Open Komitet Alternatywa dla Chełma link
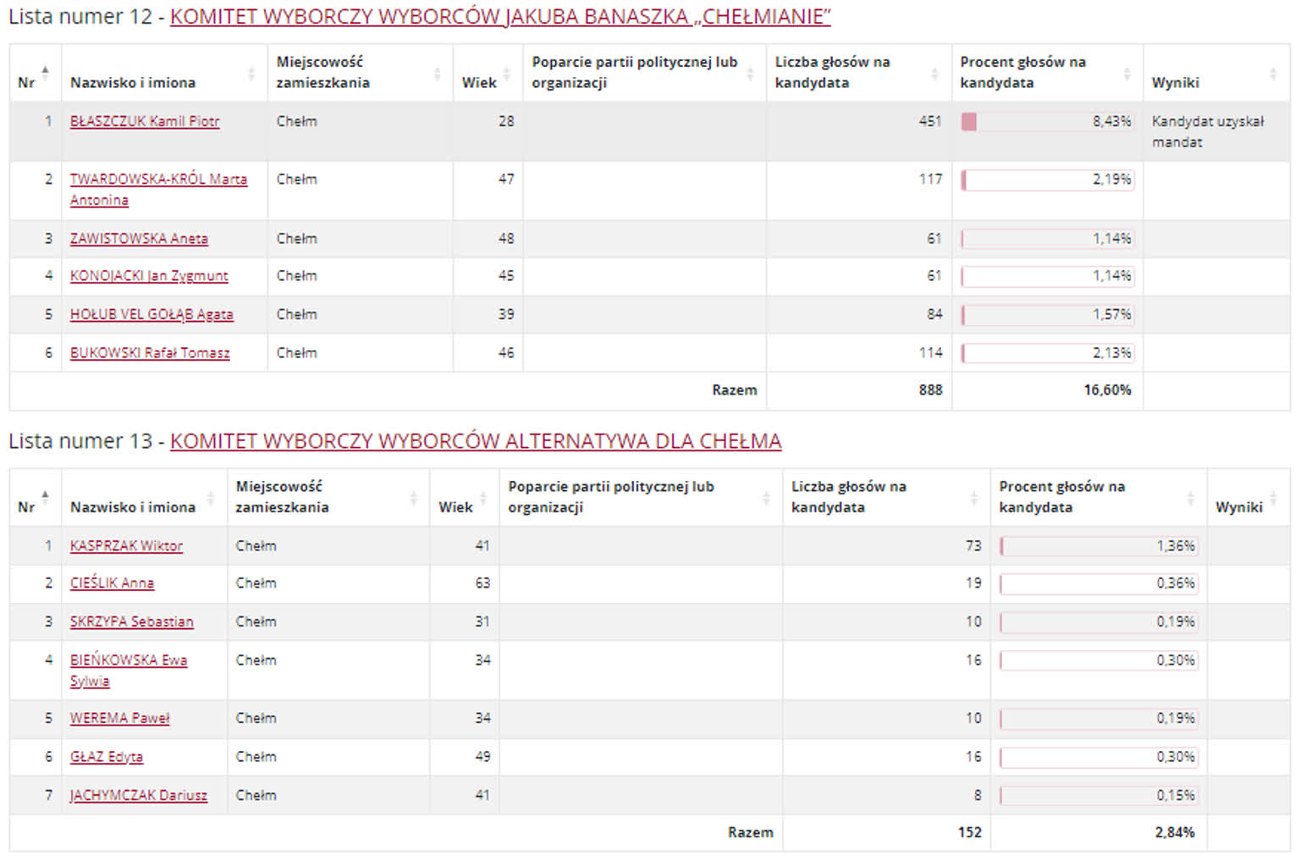The width and height of the screenshot is (1306, 867). [475, 441]
